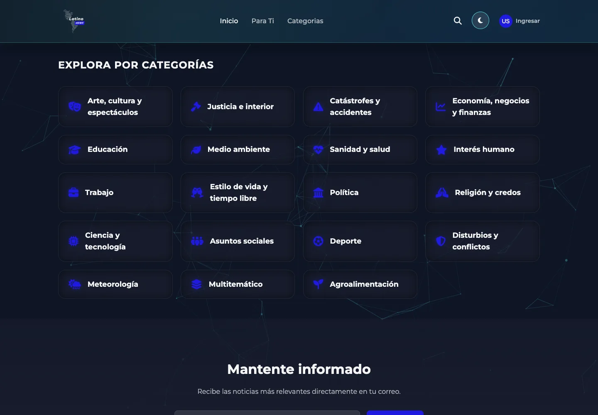598x415 pixels.
Task: Click the heartbeat icon for Sanidad y salud
Action: coord(318,150)
